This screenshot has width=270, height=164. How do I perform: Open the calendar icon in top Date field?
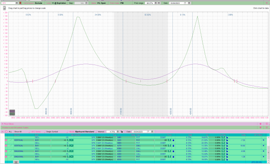185,3
